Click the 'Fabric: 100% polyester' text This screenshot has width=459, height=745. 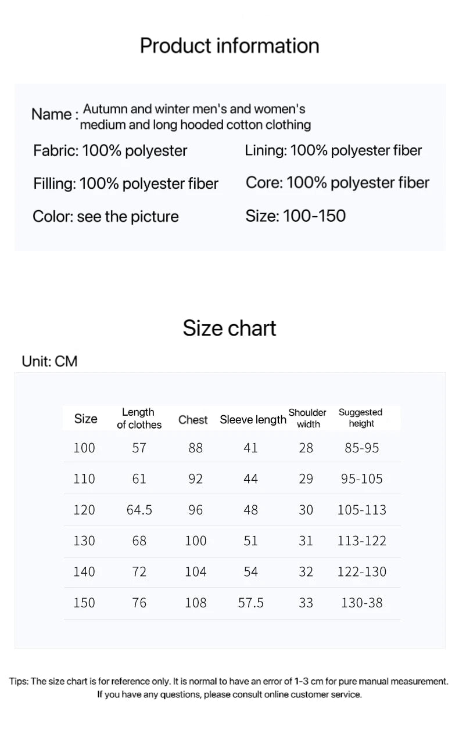pyautogui.click(x=110, y=151)
